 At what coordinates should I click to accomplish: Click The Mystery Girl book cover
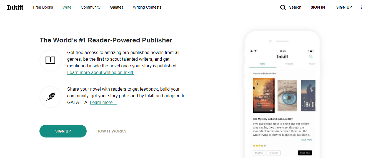click(264, 95)
